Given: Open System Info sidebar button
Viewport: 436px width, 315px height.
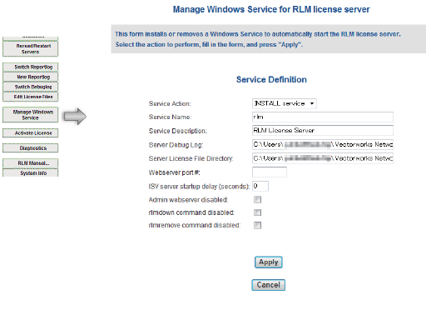Looking at the screenshot, I should (x=30, y=172).
